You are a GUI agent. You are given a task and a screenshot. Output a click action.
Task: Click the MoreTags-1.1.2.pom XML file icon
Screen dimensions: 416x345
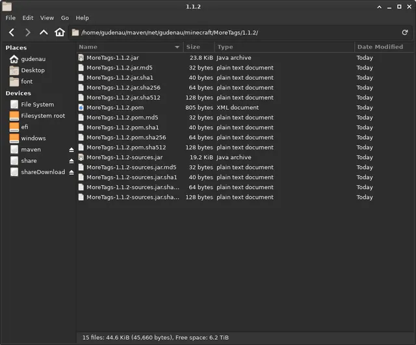[81, 107]
